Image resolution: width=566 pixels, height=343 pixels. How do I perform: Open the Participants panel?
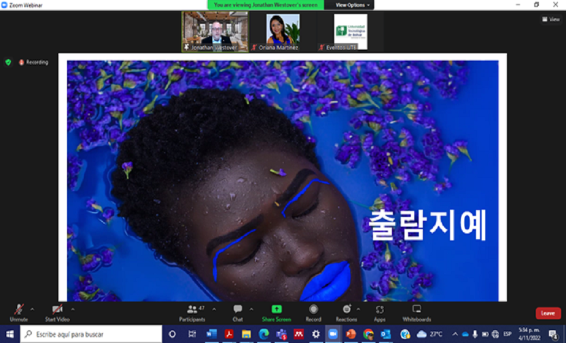pos(192,311)
